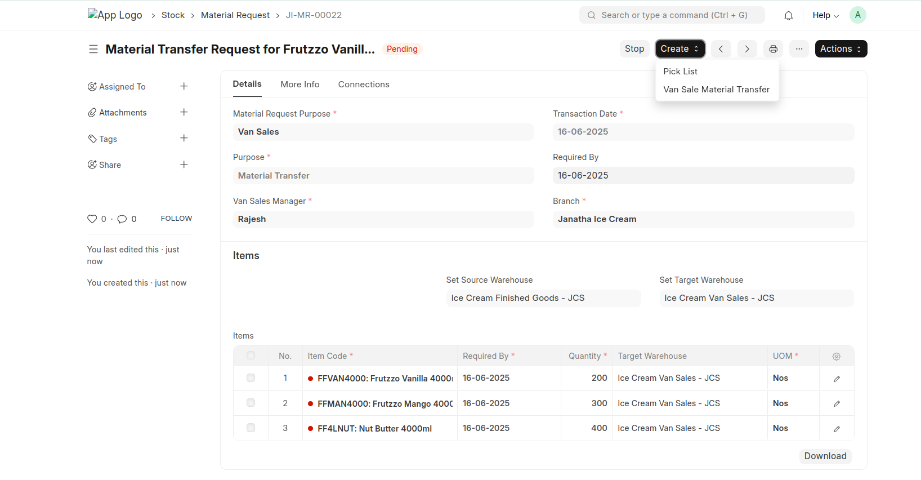Switch to the Connections tab

(x=363, y=85)
